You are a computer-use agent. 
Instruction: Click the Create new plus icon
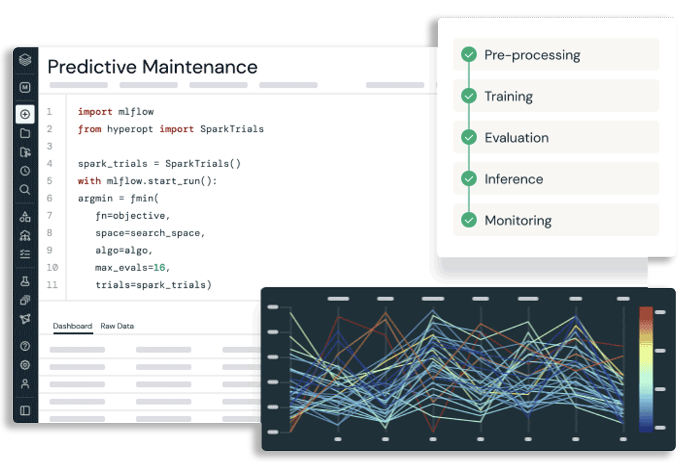(26, 115)
